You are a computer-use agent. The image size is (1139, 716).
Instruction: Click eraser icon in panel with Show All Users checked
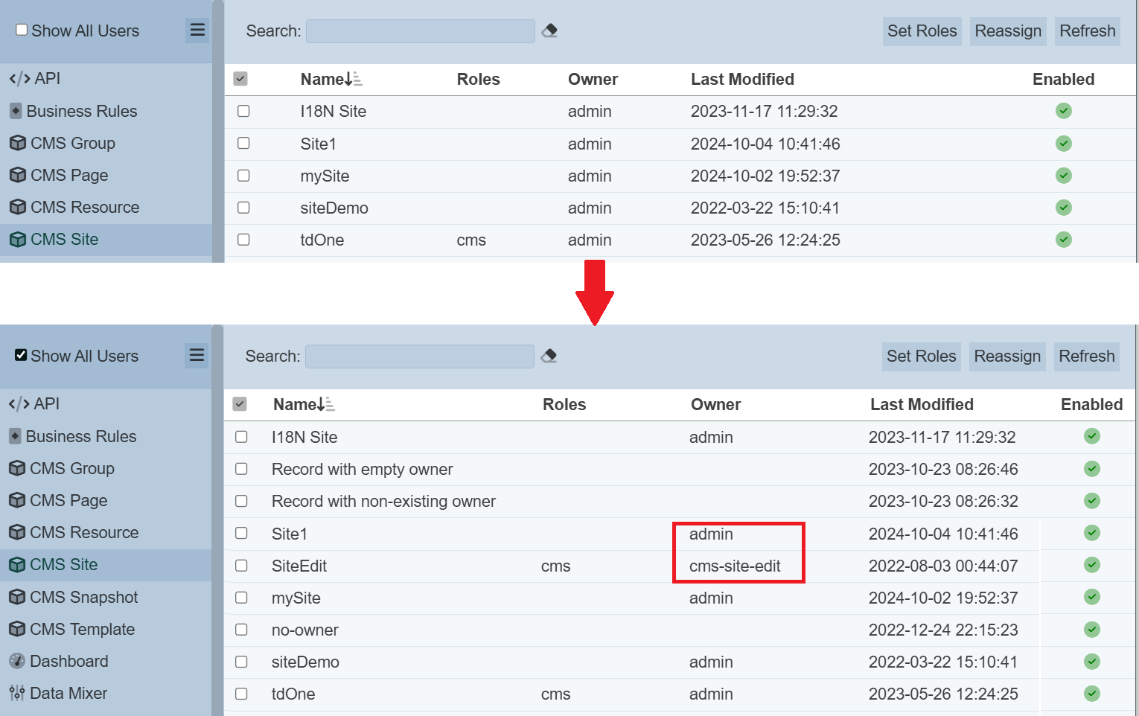point(549,356)
